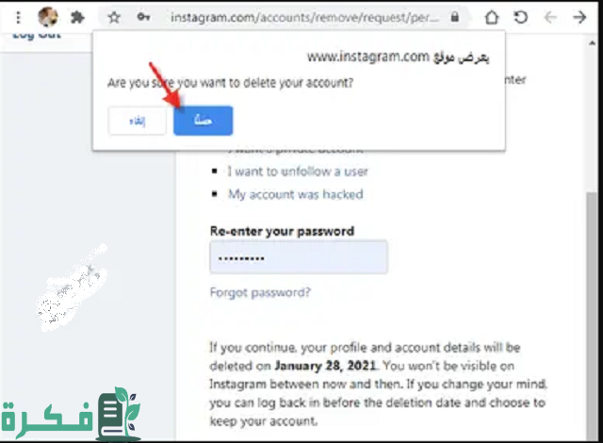Cancel the delete account dialog
This screenshot has width=603, height=443.
tap(138, 122)
